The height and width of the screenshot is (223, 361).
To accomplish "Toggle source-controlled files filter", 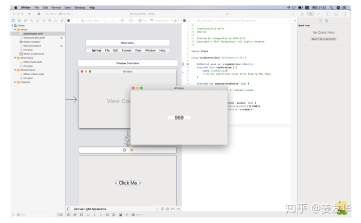I will click(62, 214).
